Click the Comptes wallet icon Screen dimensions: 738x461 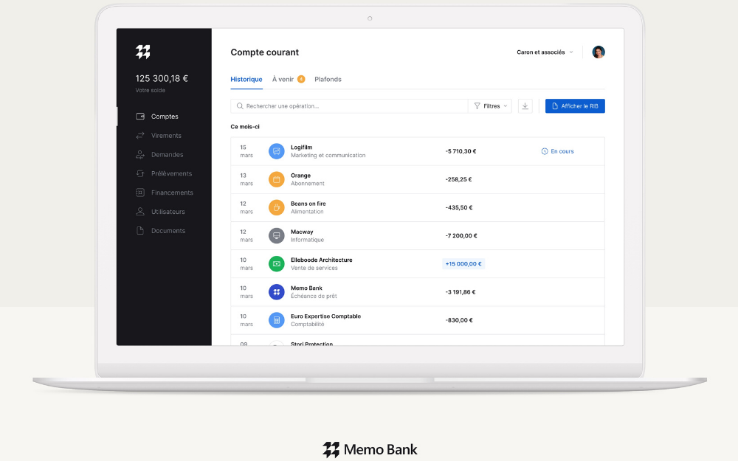click(139, 117)
